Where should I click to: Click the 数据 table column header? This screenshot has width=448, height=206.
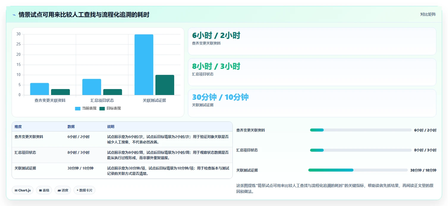pos(71,127)
